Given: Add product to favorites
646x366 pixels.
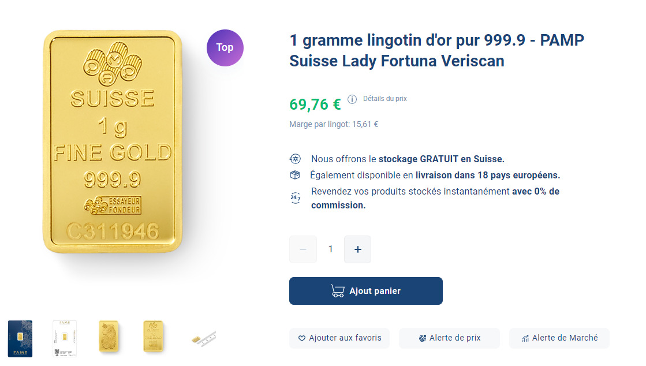Looking at the screenshot, I should coord(339,338).
